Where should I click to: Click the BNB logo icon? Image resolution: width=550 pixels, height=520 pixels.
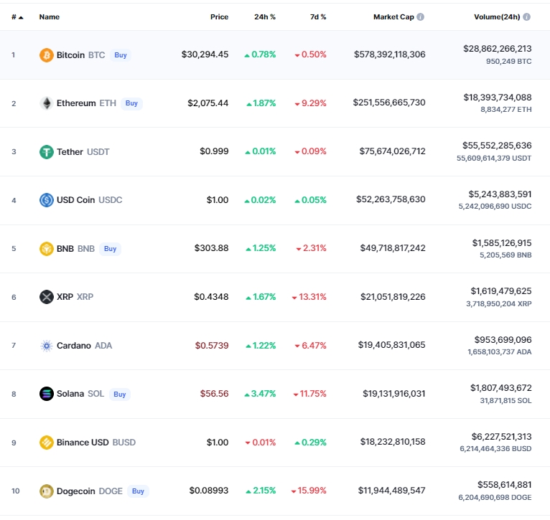tap(46, 249)
